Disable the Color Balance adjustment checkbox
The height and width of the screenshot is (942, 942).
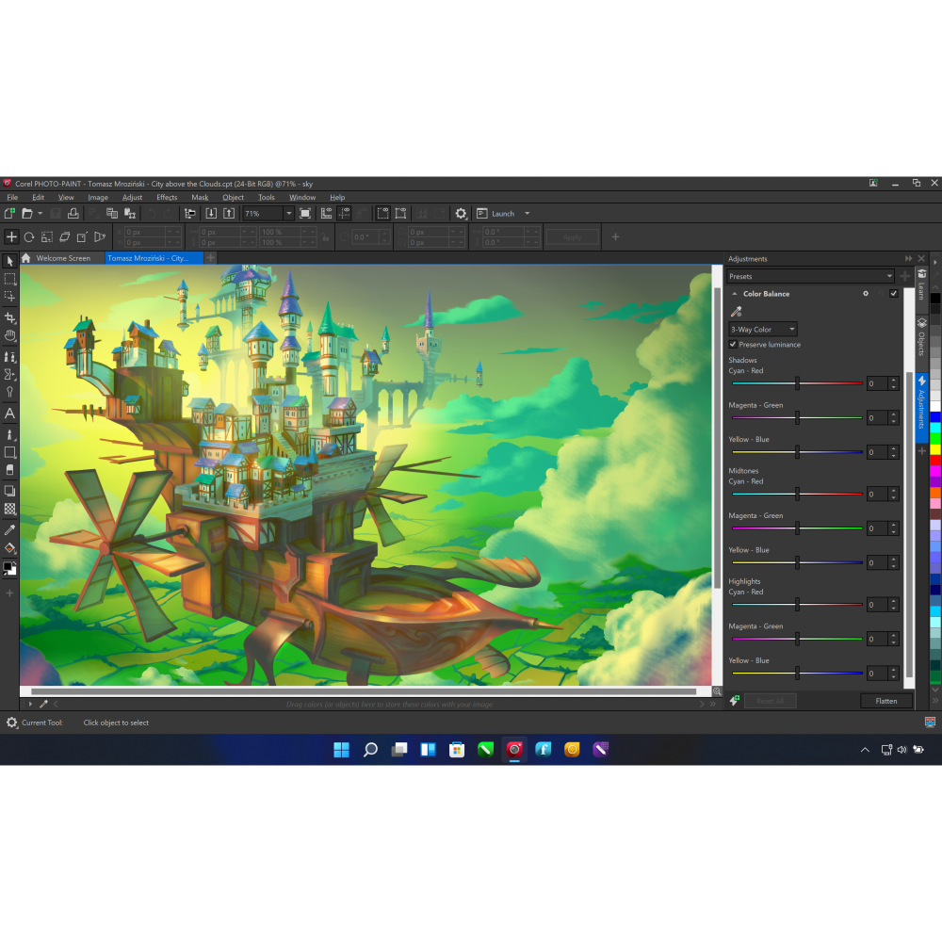[x=893, y=293]
